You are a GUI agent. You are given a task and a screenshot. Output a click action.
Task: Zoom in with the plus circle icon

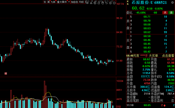110,3
